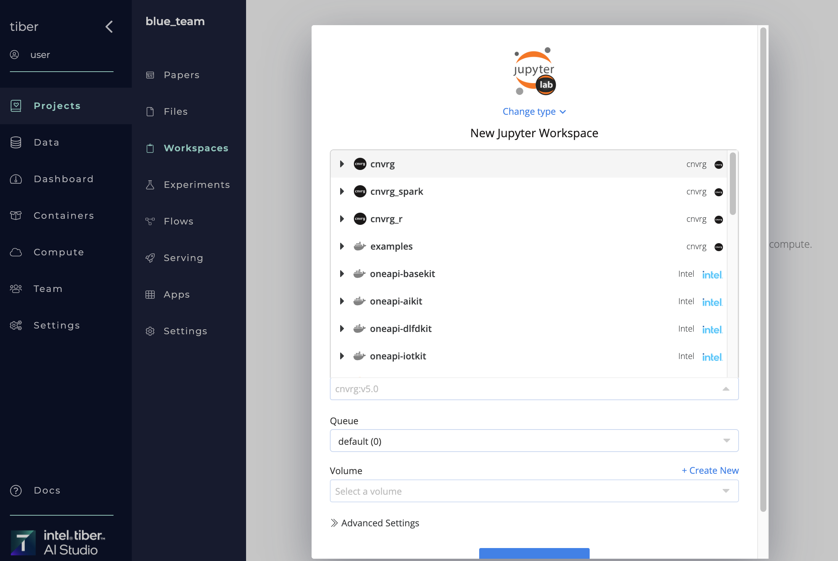Click the Files document icon
The image size is (838, 561).
(150, 112)
